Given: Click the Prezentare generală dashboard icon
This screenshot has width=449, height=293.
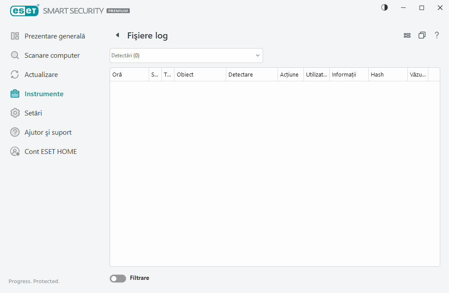Looking at the screenshot, I should click(x=15, y=36).
